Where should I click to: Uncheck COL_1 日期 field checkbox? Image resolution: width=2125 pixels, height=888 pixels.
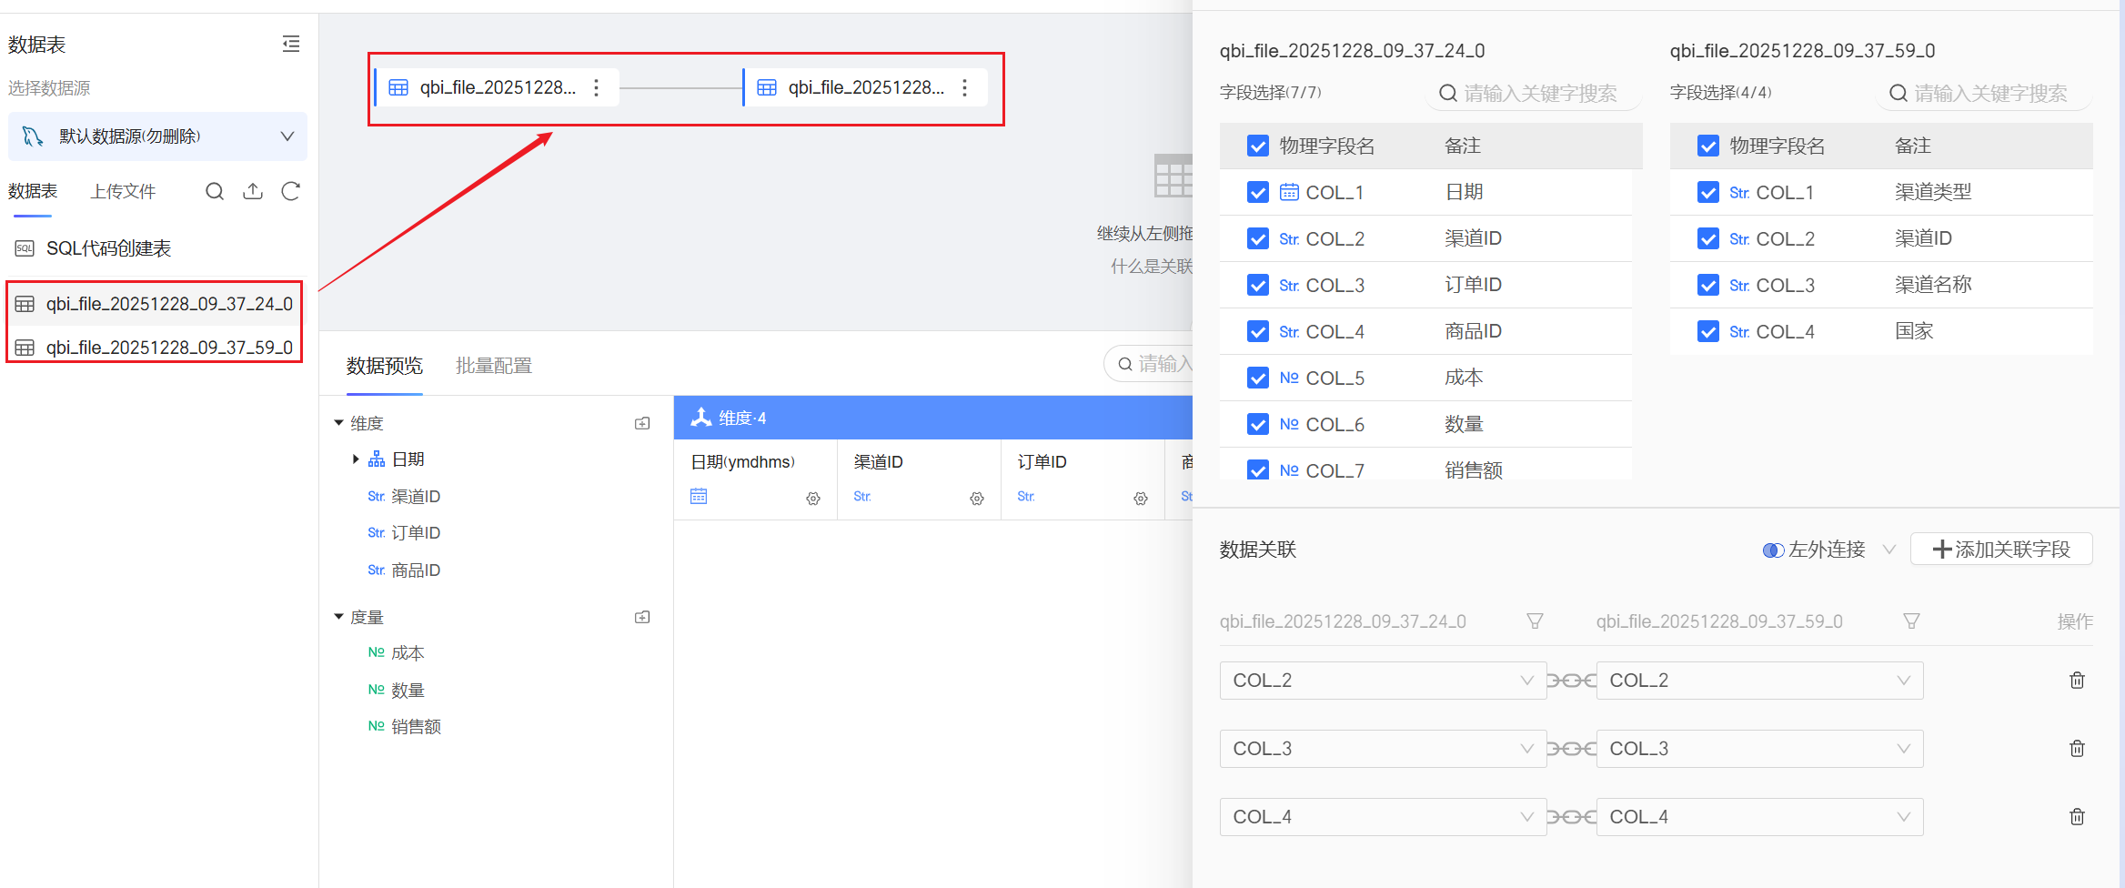tap(1258, 193)
